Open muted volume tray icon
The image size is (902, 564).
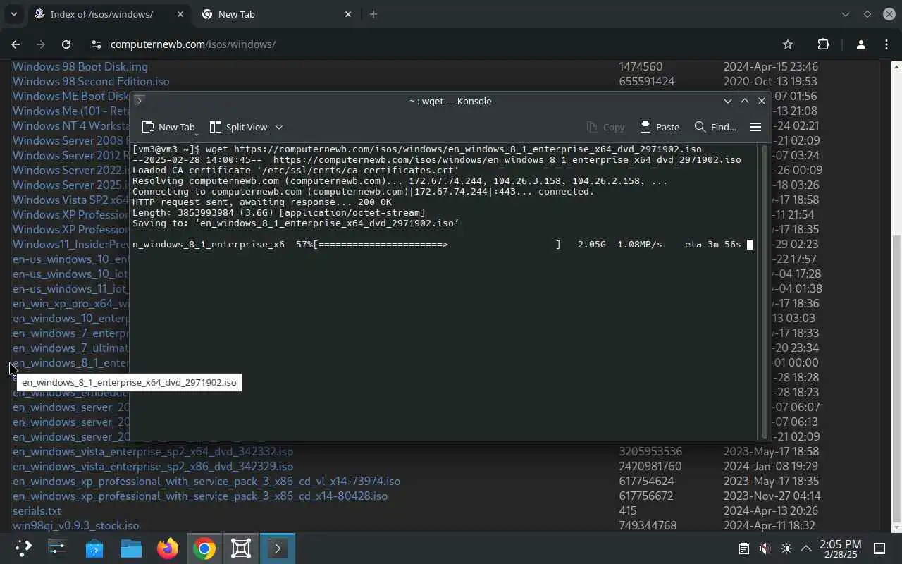(765, 548)
